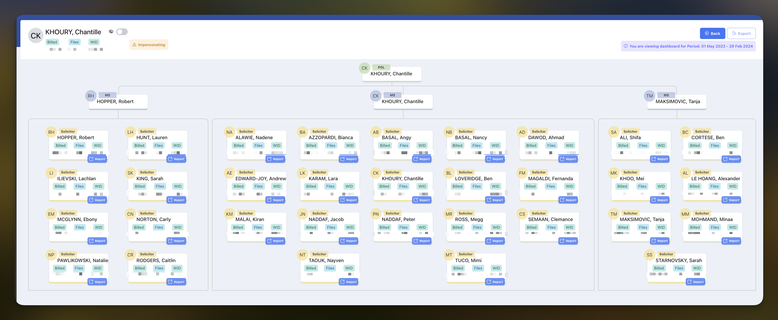Select Billed tag on KING, Sarah card
778x320 pixels.
(140, 186)
